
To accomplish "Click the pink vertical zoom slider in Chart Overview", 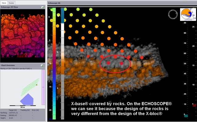I will (43, 87).
